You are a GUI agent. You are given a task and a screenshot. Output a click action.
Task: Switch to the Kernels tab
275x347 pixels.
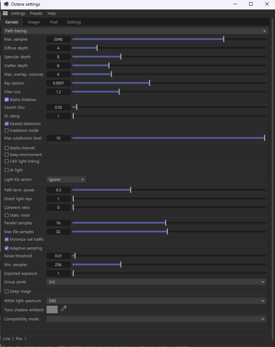coord(12,22)
